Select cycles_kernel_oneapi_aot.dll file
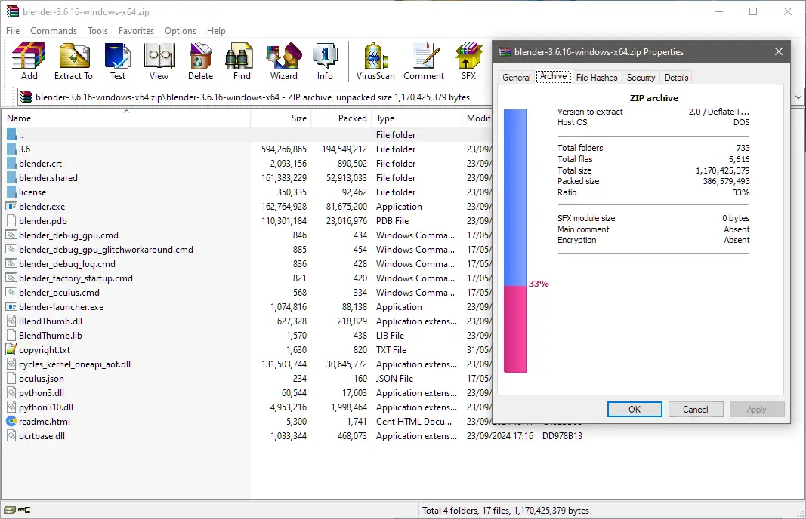The height and width of the screenshot is (519, 806). [x=75, y=364]
